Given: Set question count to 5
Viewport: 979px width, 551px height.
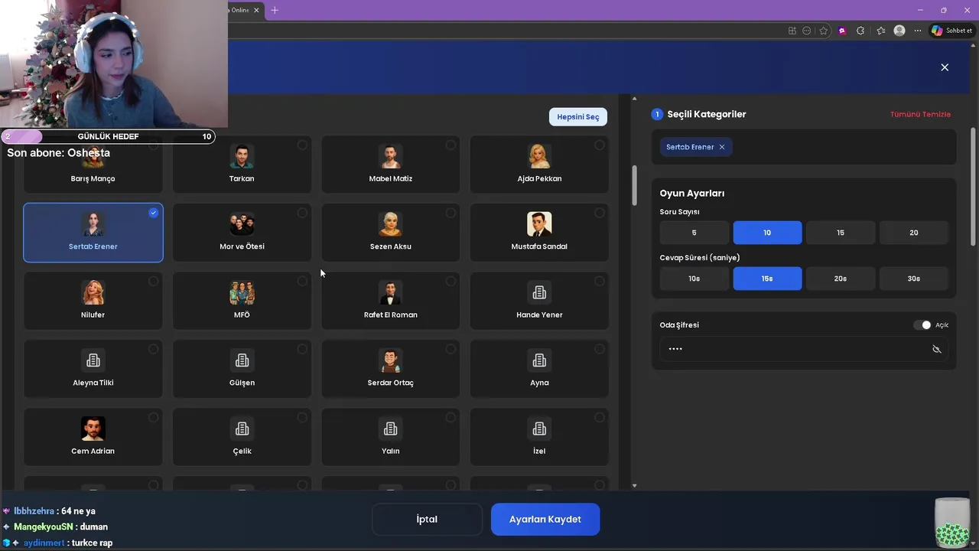Looking at the screenshot, I should tap(694, 233).
